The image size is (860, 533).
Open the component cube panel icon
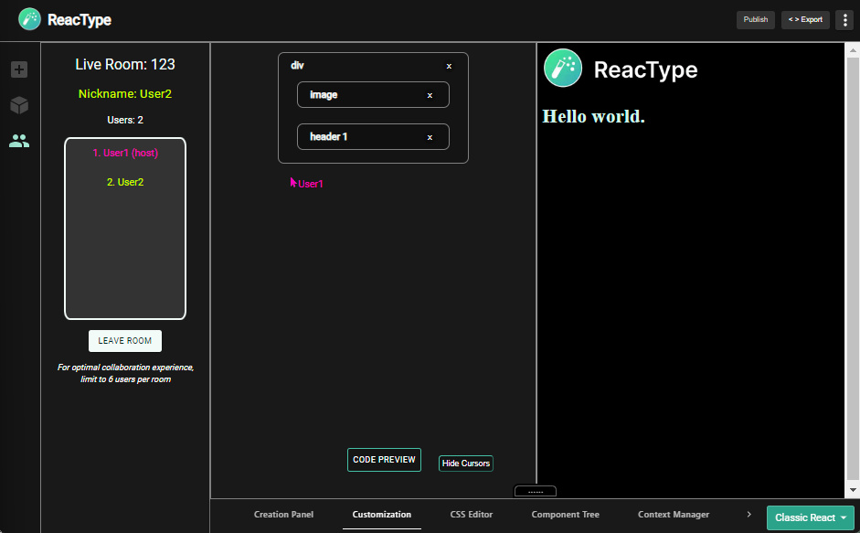pyautogui.click(x=19, y=105)
